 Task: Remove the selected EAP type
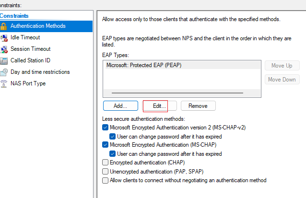198,106
